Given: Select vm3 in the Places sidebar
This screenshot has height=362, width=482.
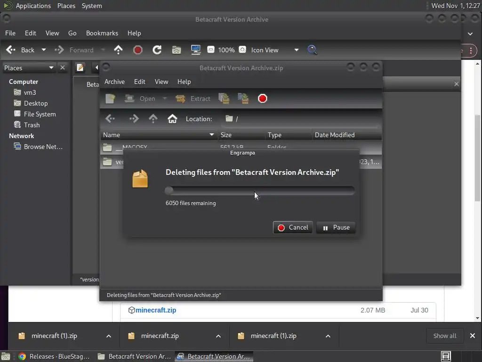Looking at the screenshot, I should 30,92.
